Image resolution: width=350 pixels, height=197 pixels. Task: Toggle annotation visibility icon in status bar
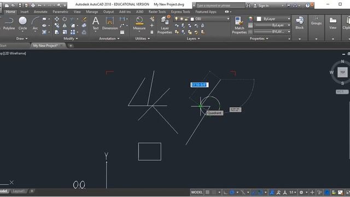pyautogui.click(x=272, y=192)
